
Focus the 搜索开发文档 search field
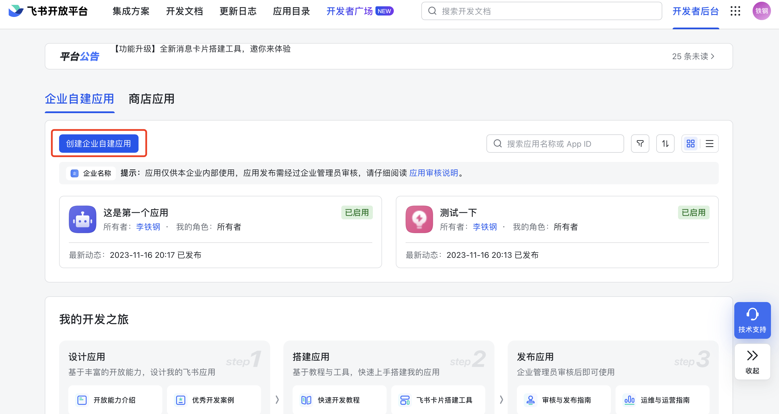pyautogui.click(x=542, y=11)
